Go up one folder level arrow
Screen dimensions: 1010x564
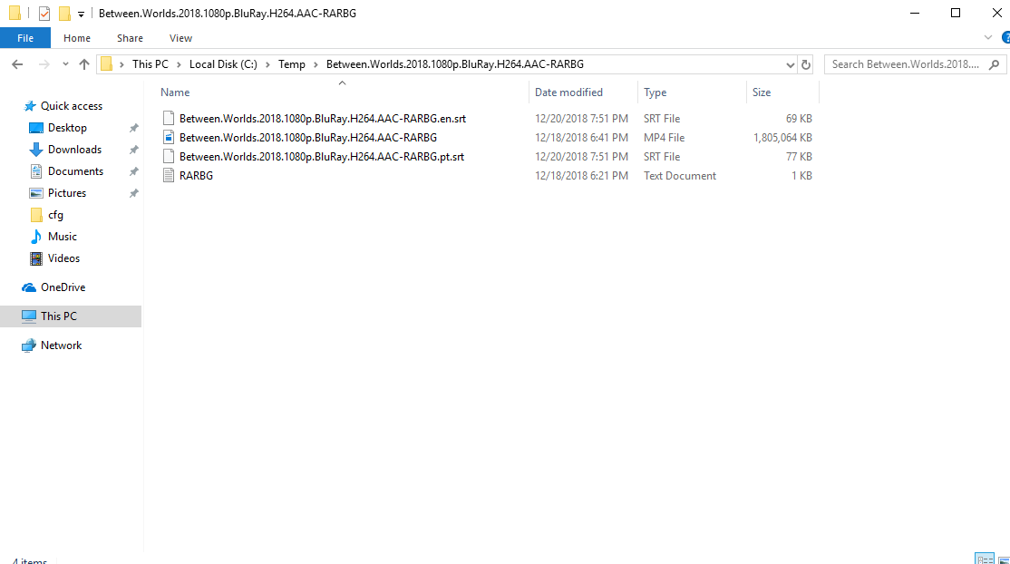(83, 64)
